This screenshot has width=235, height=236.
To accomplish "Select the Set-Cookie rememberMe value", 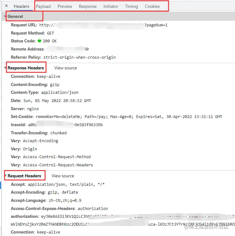I will click(x=129, y=117).
